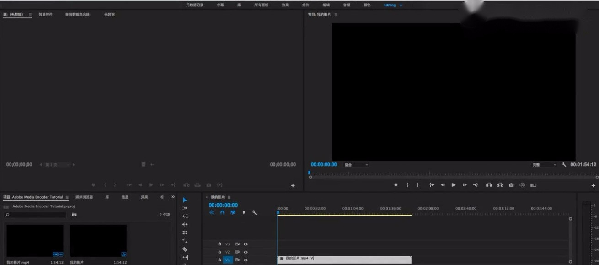Step back one frame in program monitor
This screenshot has width=599, height=265.
click(x=443, y=185)
